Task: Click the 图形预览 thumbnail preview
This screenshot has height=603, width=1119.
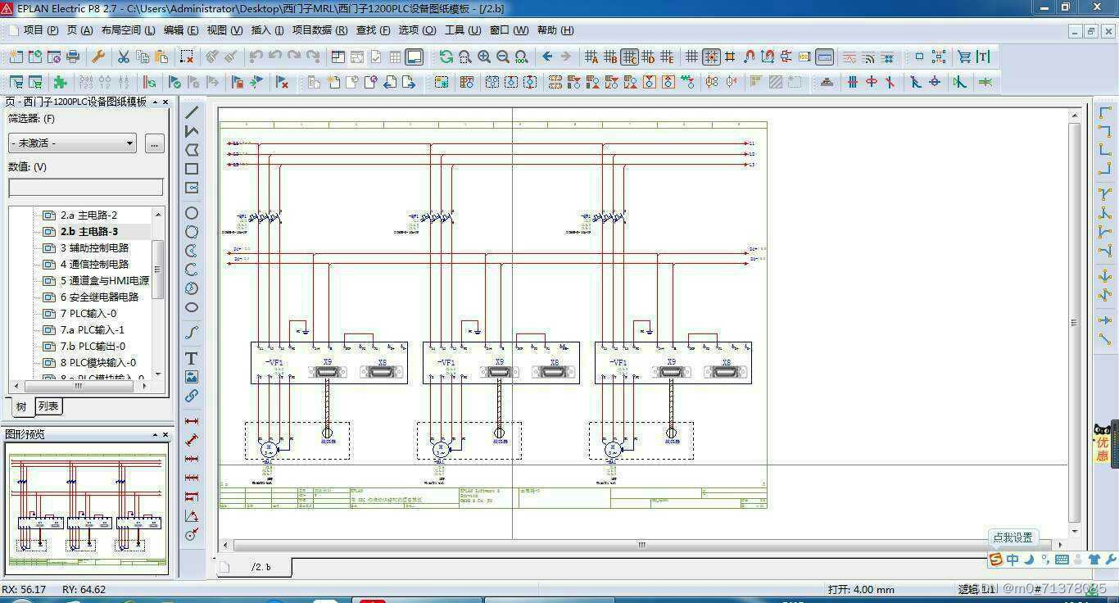Action: pyautogui.click(x=87, y=508)
